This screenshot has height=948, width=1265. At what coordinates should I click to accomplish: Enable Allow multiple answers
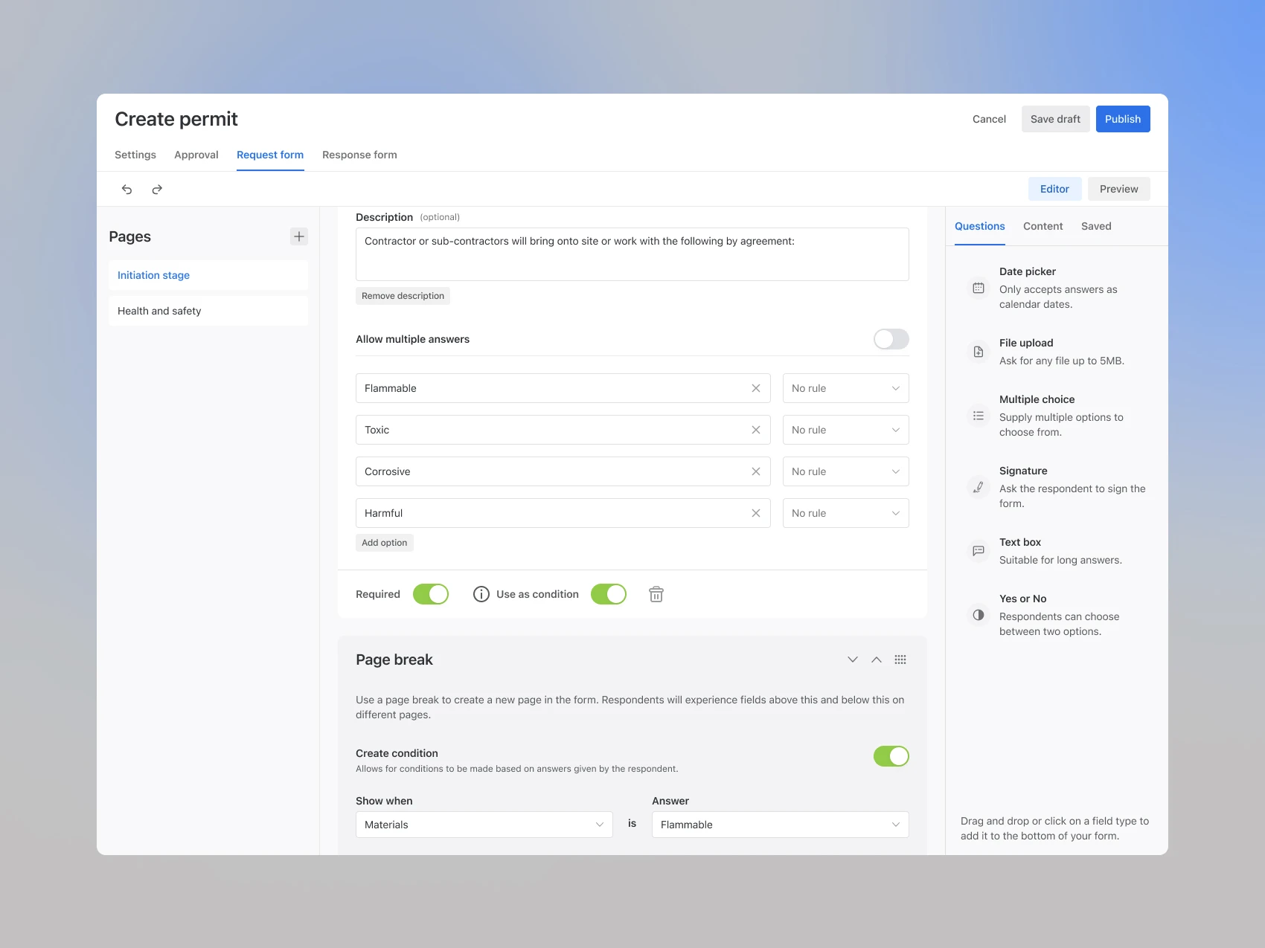[890, 339]
